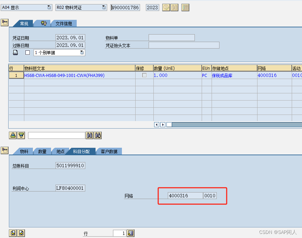The image size is (302, 238).
Task: Click the horizontal scrollbar thumb of item table
Action: pos(169,125)
